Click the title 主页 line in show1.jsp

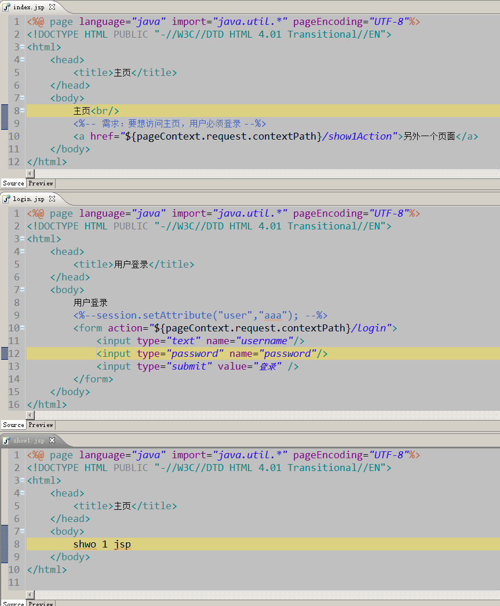(125, 506)
